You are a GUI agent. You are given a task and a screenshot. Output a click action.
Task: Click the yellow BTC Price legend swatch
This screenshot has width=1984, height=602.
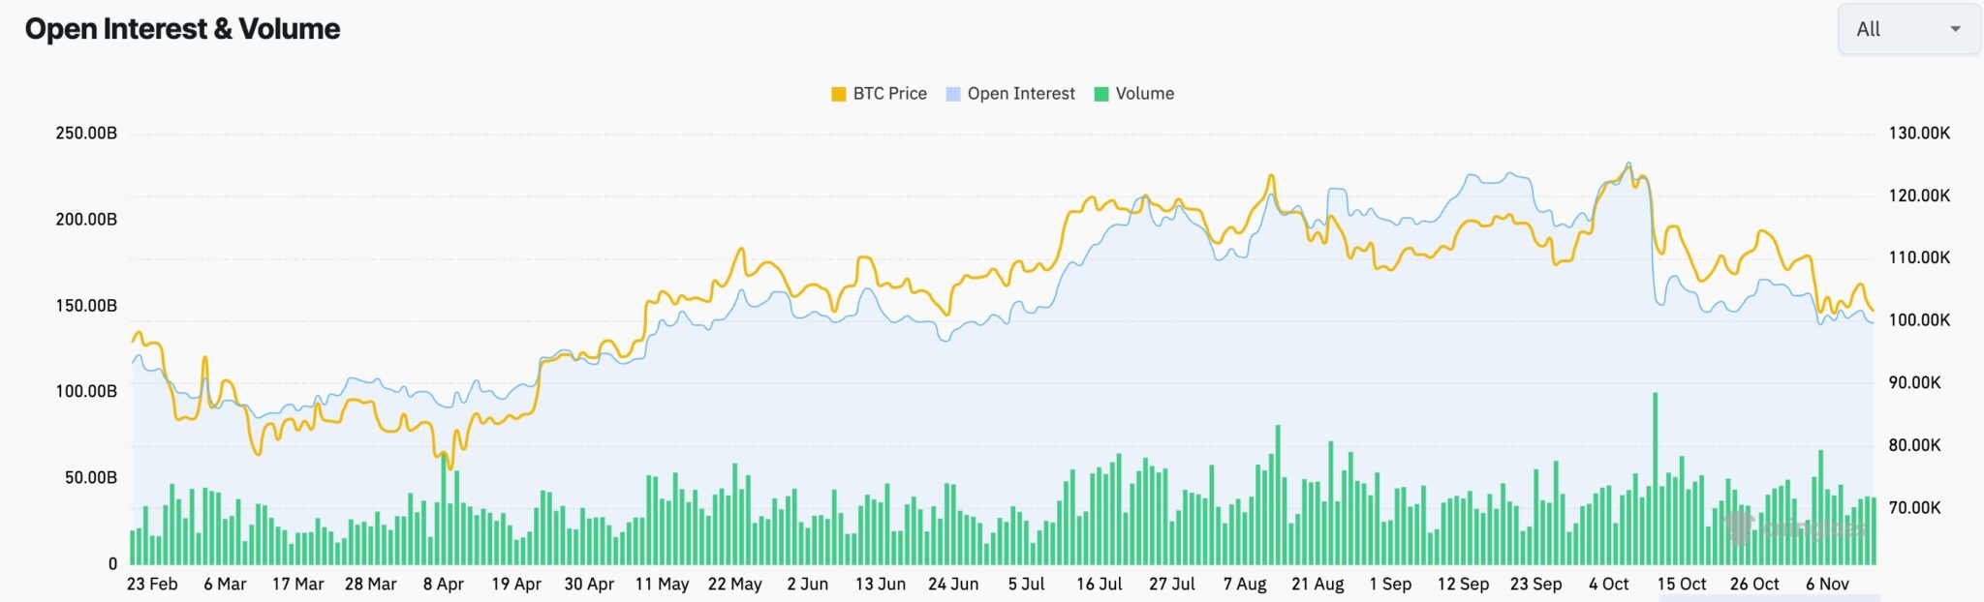click(x=839, y=94)
